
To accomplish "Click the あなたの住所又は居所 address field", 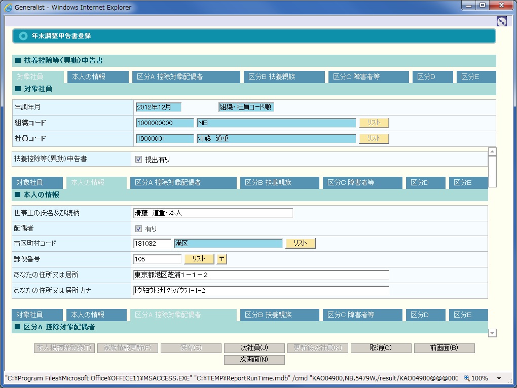I will (261, 275).
